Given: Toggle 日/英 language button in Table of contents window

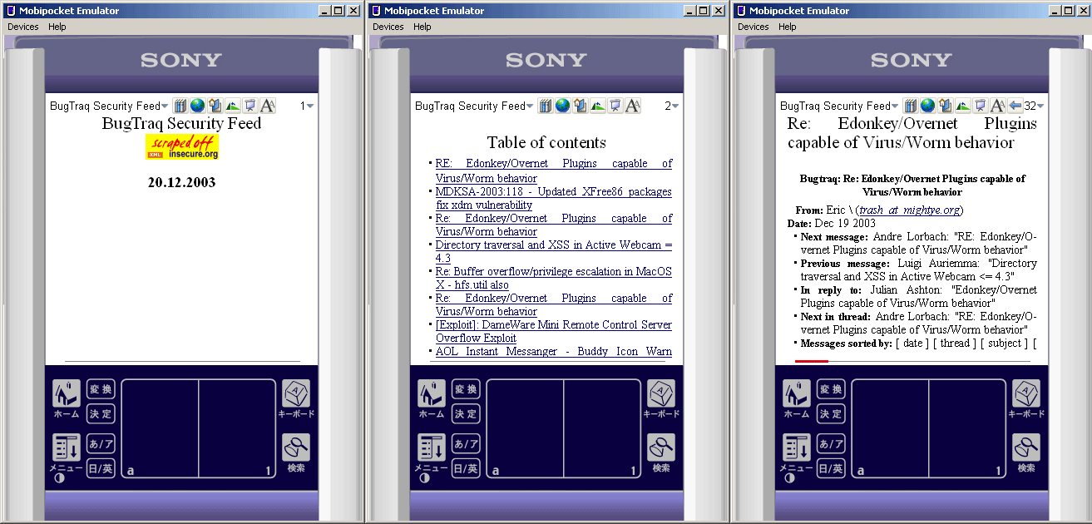Looking at the screenshot, I should coord(466,468).
